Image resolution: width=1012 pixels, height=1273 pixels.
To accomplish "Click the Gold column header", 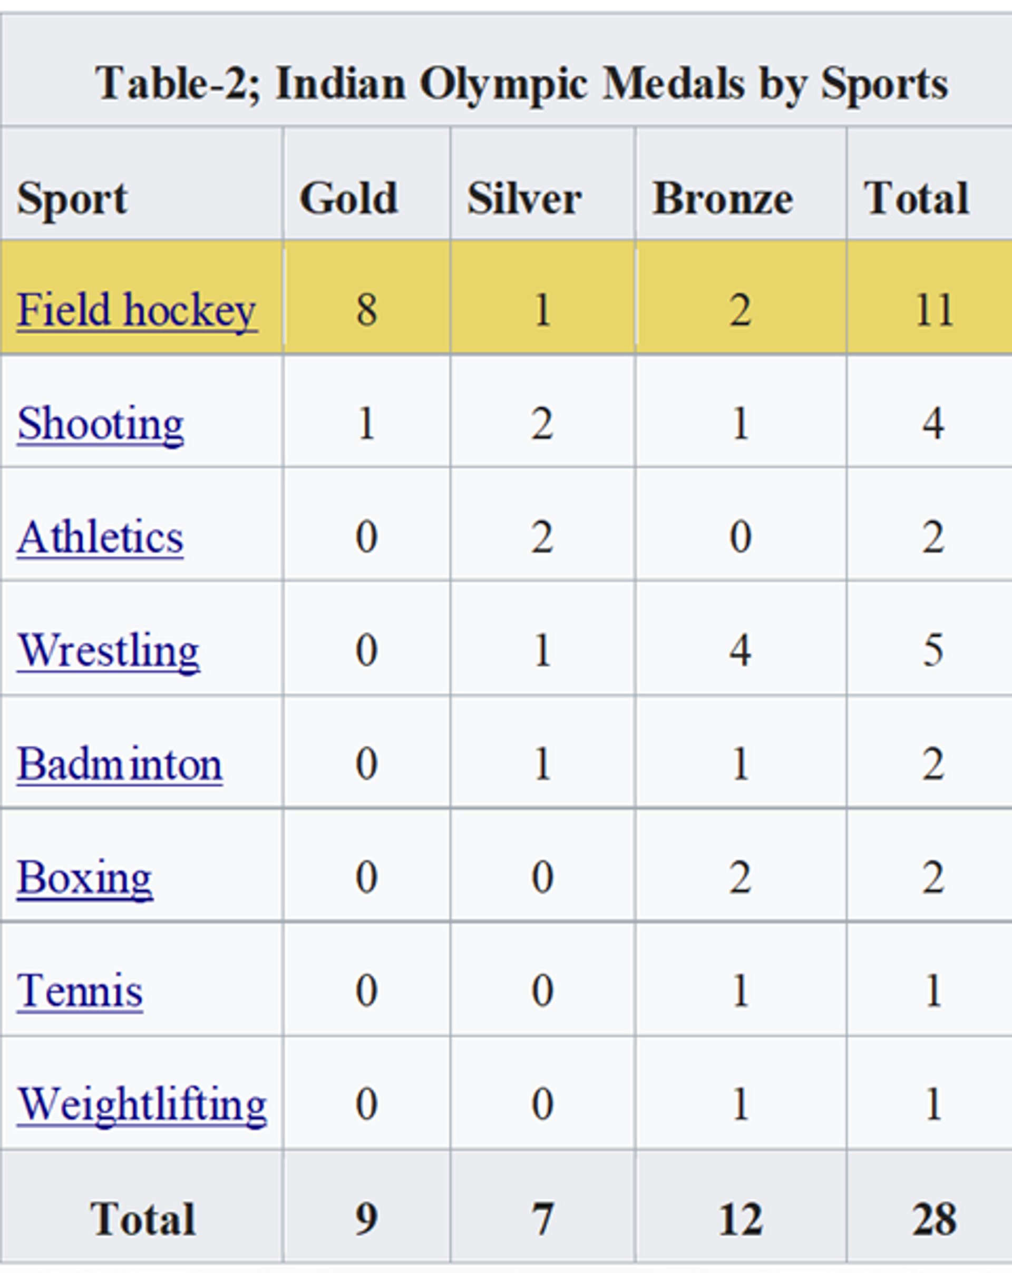I will 348,199.
